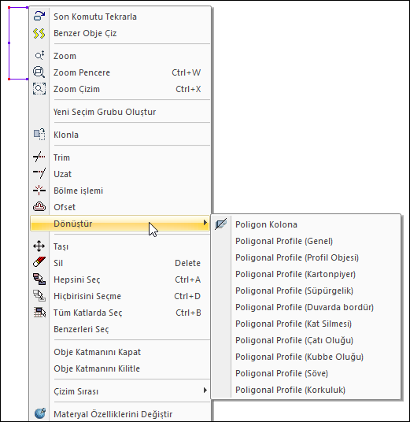
Task: Click Obje Katmanını Kilitle entry
Action: point(97,368)
